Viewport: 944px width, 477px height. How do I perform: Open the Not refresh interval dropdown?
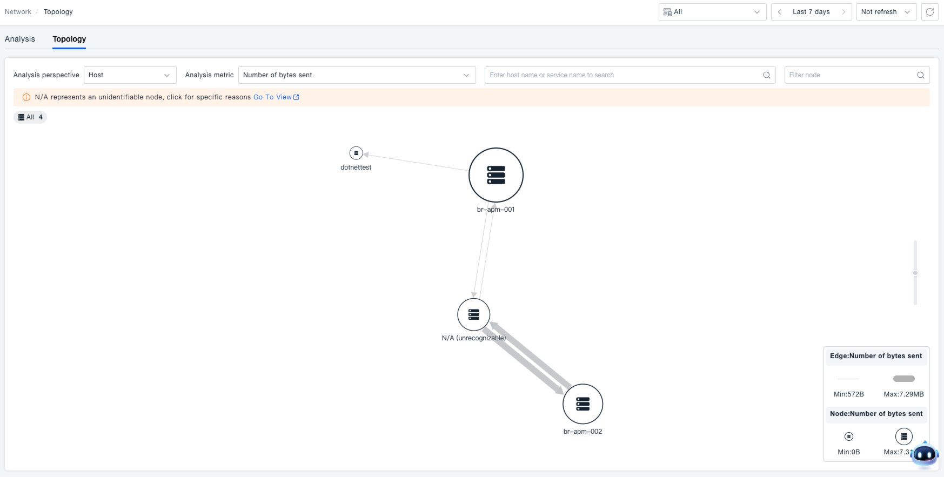(x=886, y=12)
